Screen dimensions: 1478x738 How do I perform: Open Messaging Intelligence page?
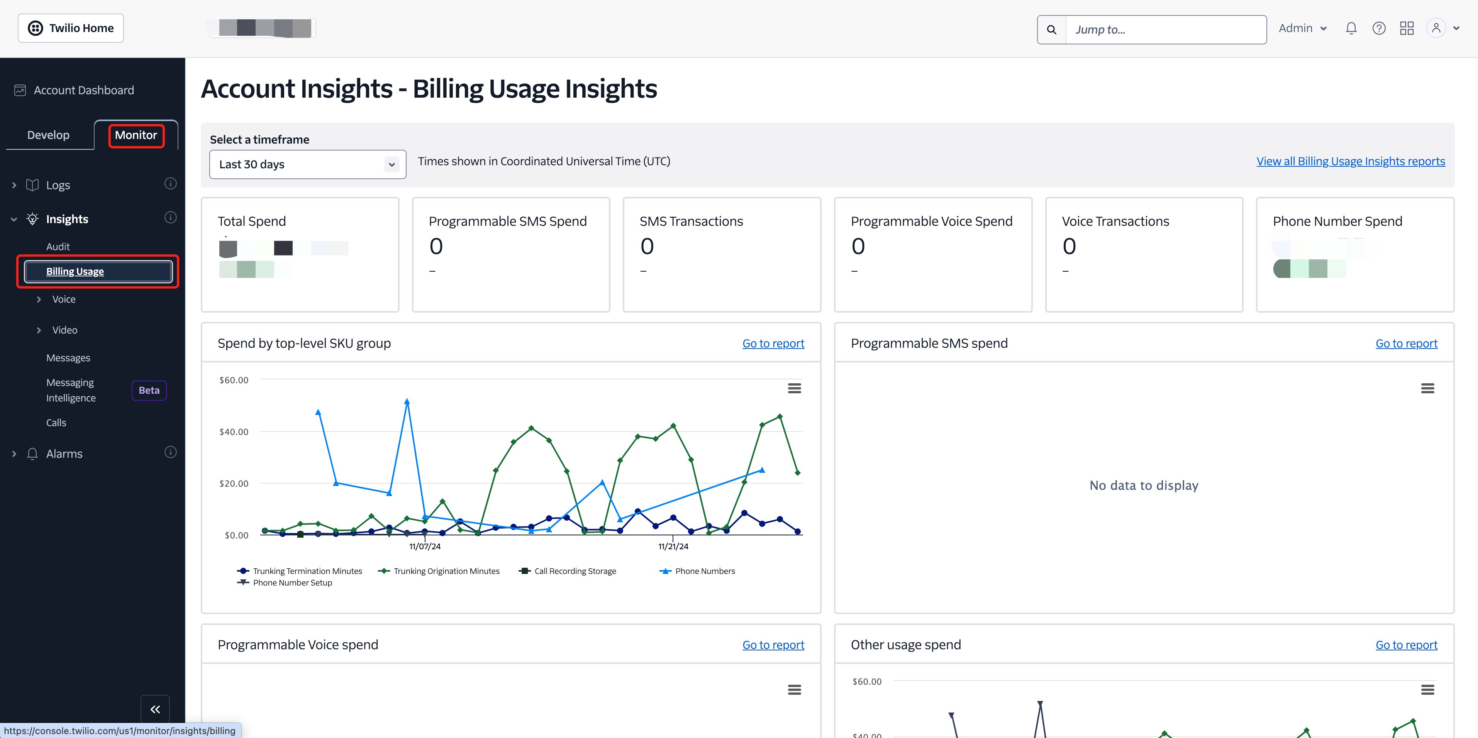[71, 390]
